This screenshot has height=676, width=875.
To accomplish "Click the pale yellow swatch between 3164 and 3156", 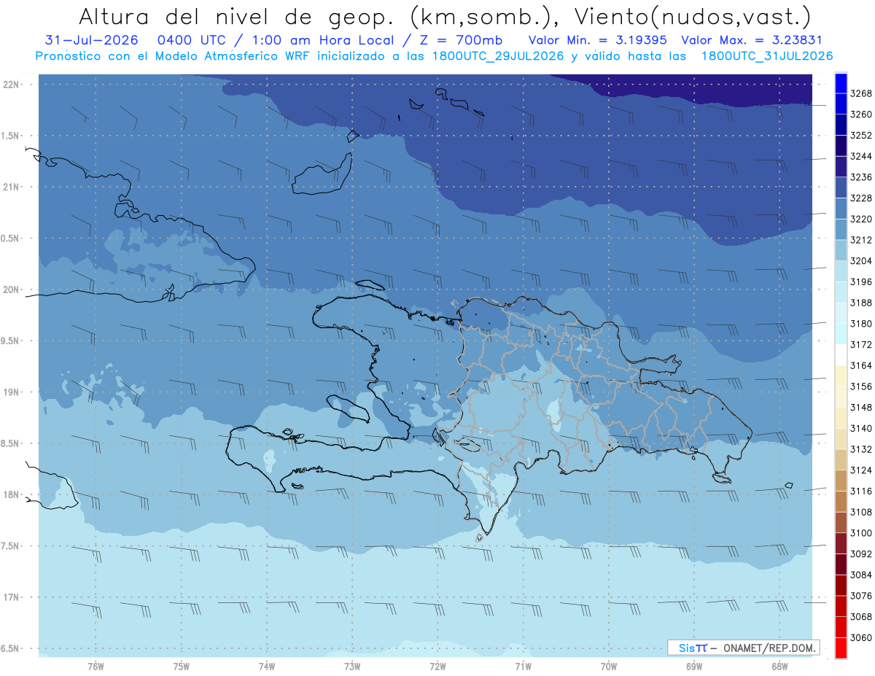I will click(x=841, y=376).
